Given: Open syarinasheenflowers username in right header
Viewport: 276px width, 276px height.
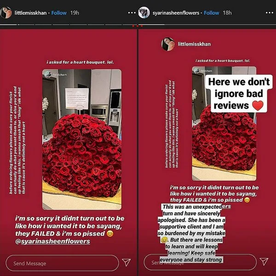Looking at the screenshot, I should [176, 13].
